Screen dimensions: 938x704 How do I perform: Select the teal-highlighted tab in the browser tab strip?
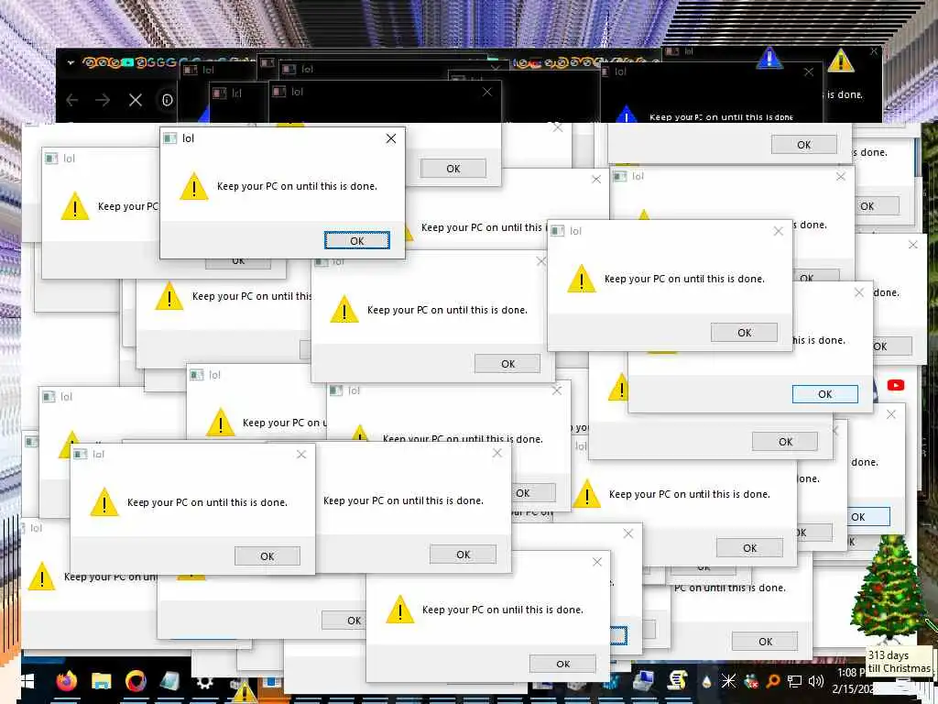127,62
